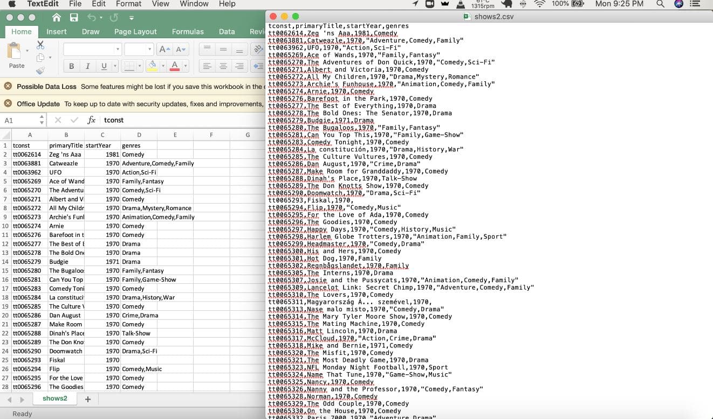The width and height of the screenshot is (713, 419).
Task: Click the Insert Function fx icon
Action: click(92, 120)
